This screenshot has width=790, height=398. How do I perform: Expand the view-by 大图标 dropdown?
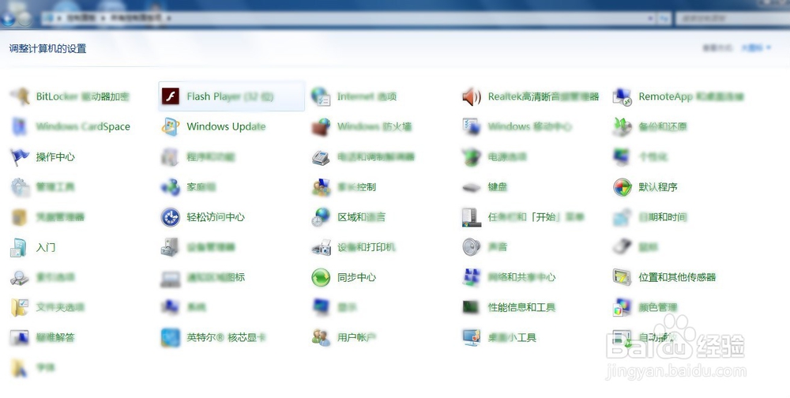coord(756,48)
